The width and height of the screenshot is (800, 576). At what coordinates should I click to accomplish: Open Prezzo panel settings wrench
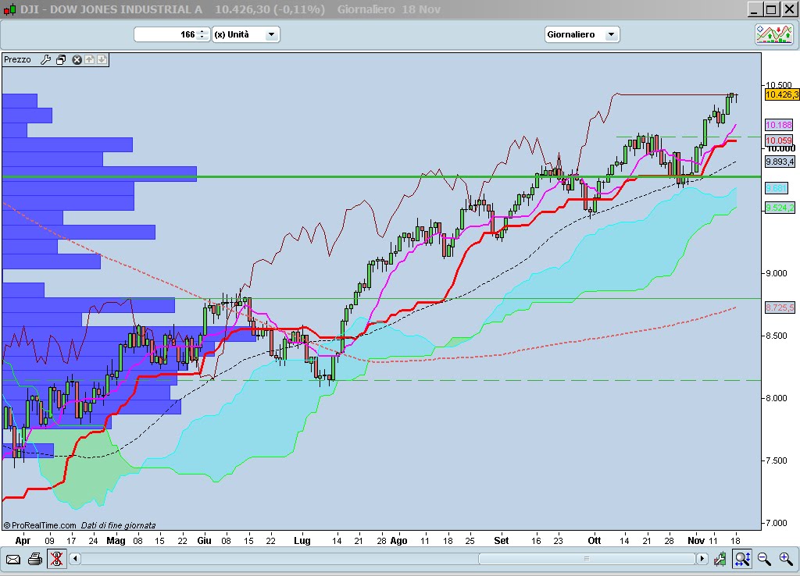pyautogui.click(x=45, y=59)
